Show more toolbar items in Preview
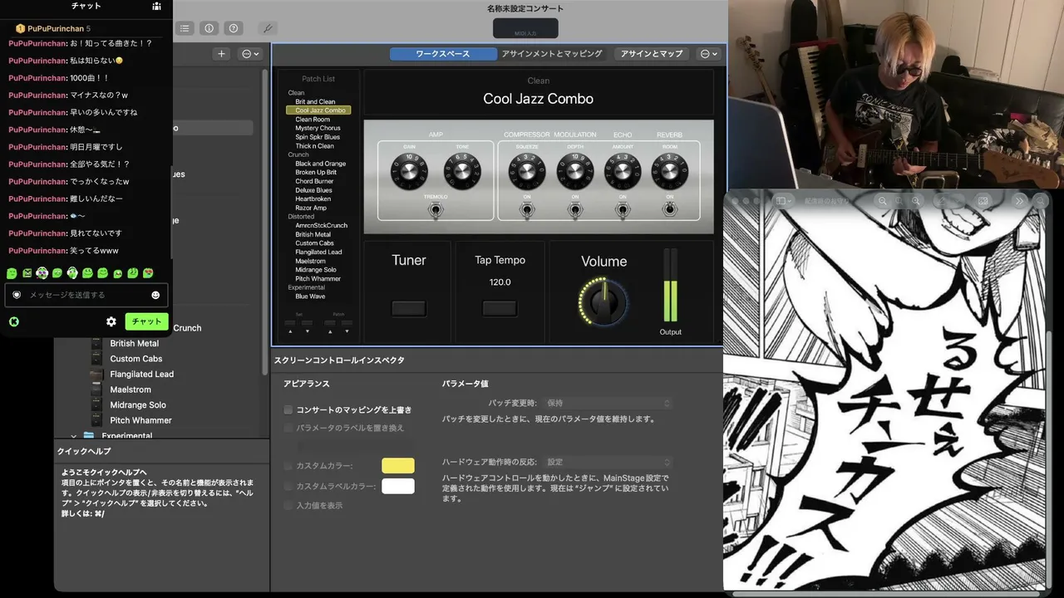 pyautogui.click(x=1019, y=201)
